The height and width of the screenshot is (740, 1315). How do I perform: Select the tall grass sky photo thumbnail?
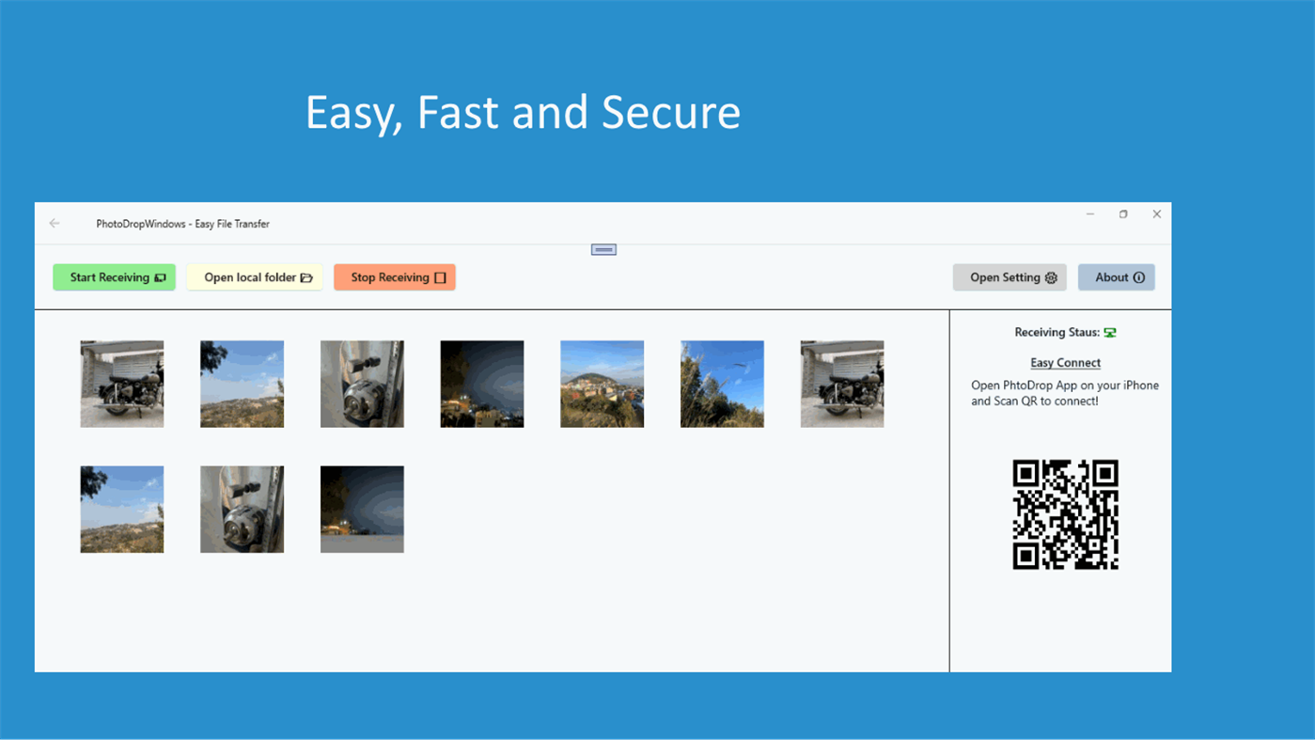(x=722, y=384)
